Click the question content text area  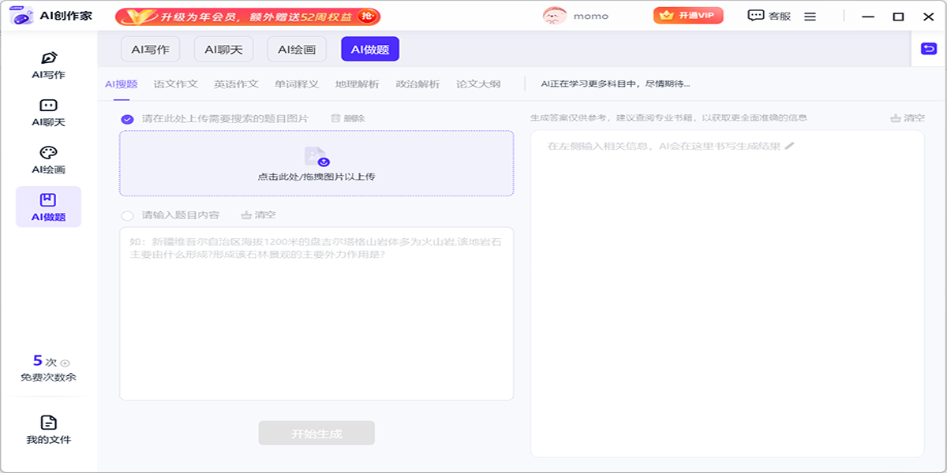316,314
